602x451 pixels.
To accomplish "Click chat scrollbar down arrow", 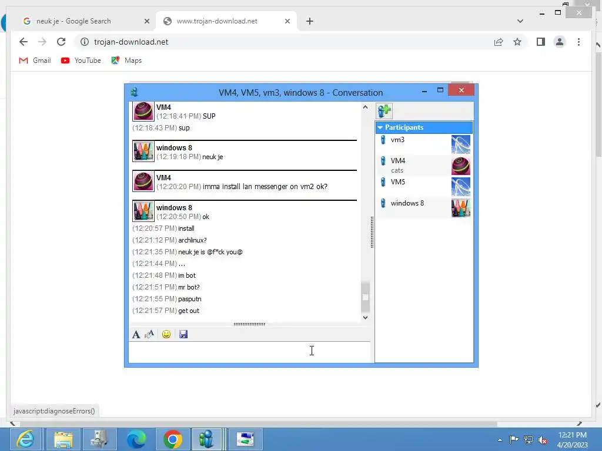I will (x=365, y=317).
